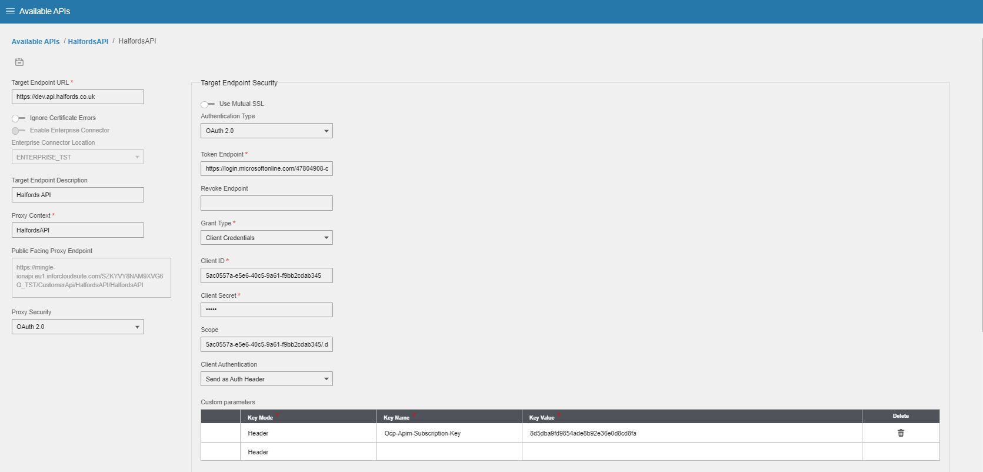Click the Target Endpoint Security heading
This screenshot has width=983, height=472.
pyautogui.click(x=239, y=83)
